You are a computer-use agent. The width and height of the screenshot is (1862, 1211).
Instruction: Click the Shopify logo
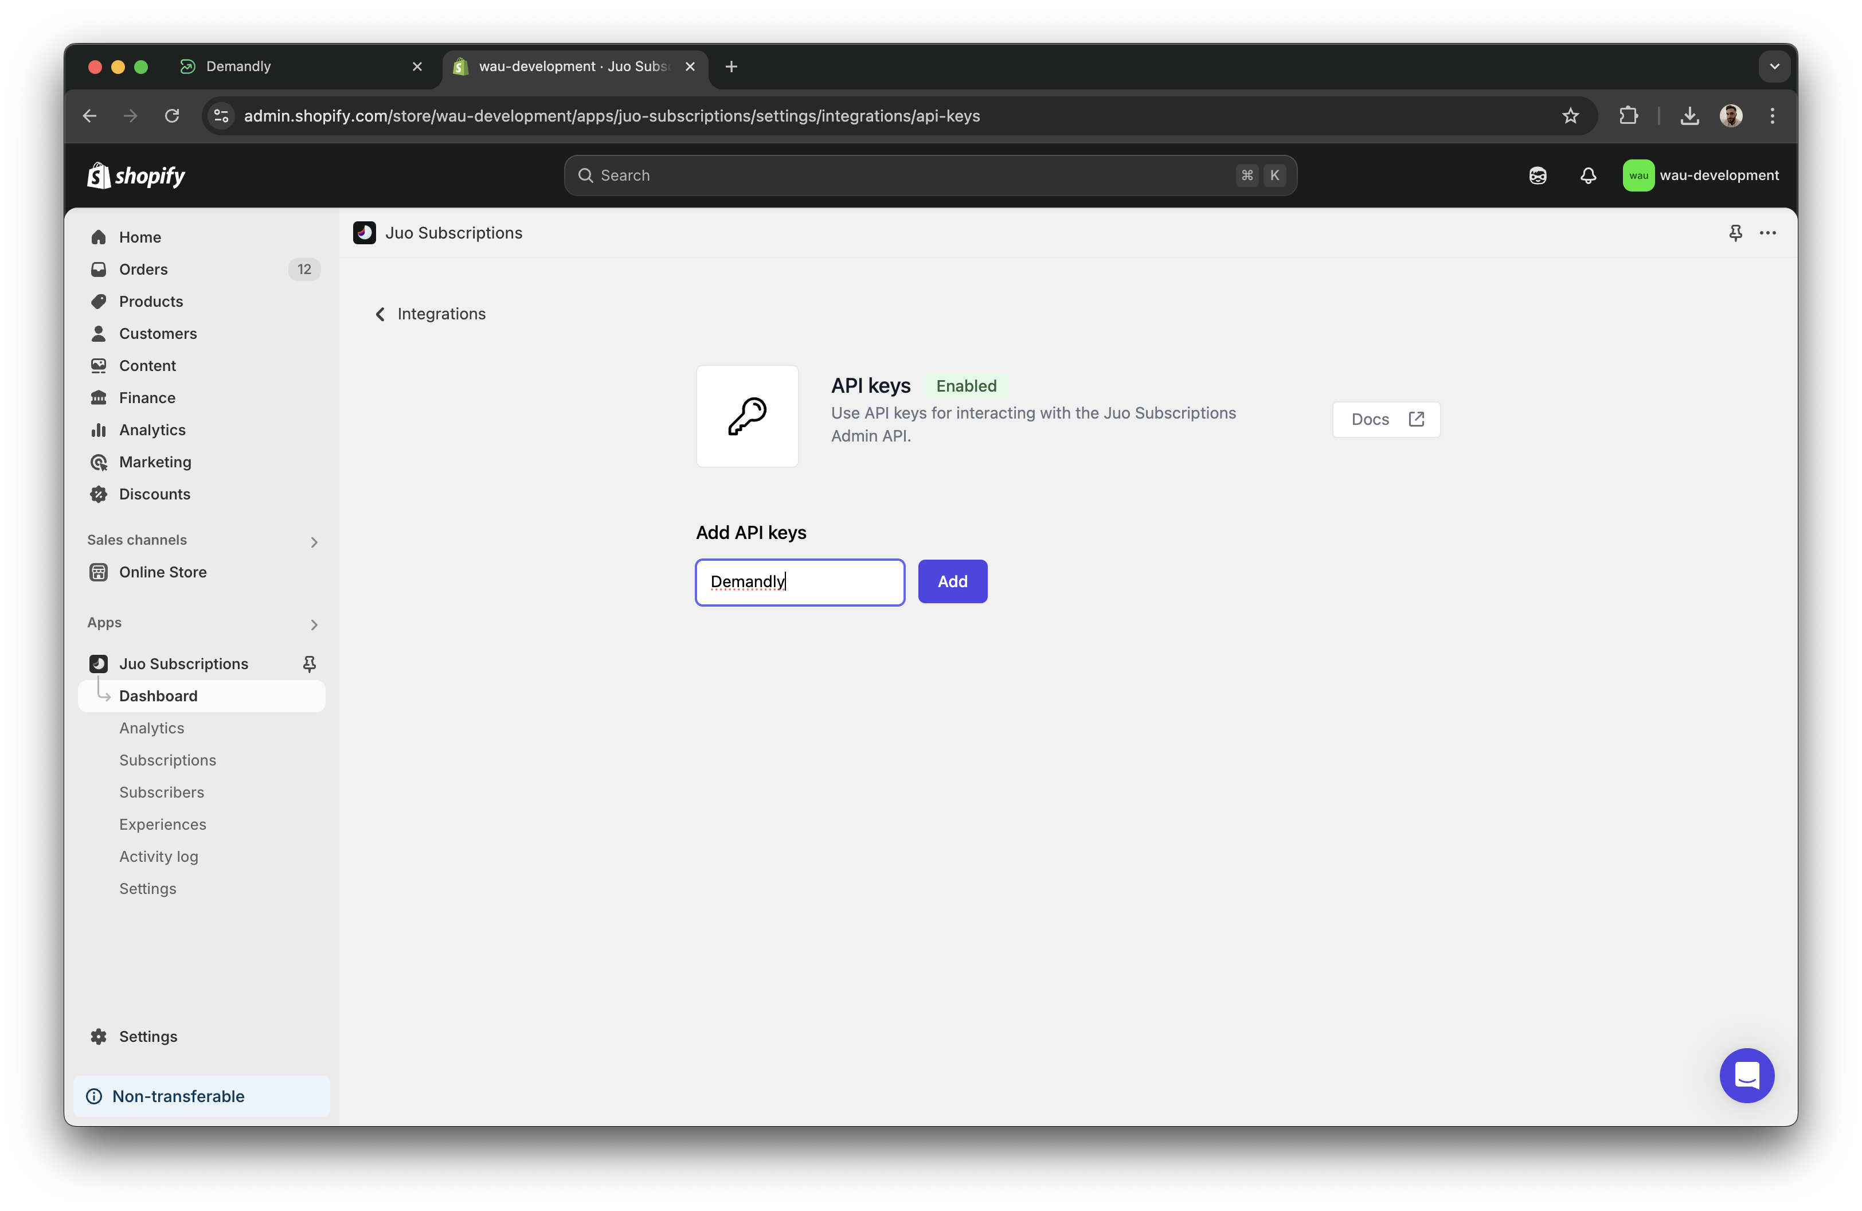click(135, 175)
